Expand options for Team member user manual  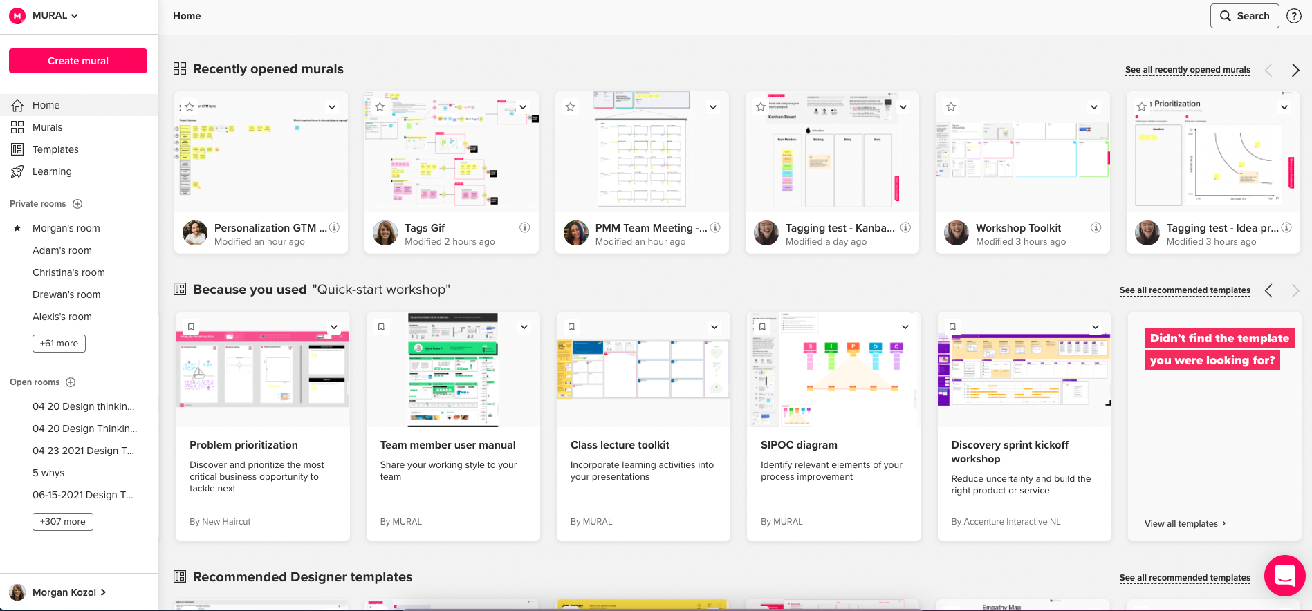pos(524,327)
